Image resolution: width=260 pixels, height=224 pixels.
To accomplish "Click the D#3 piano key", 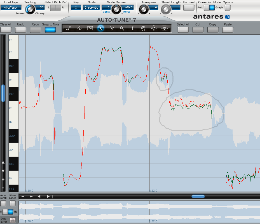I will 14,66.
